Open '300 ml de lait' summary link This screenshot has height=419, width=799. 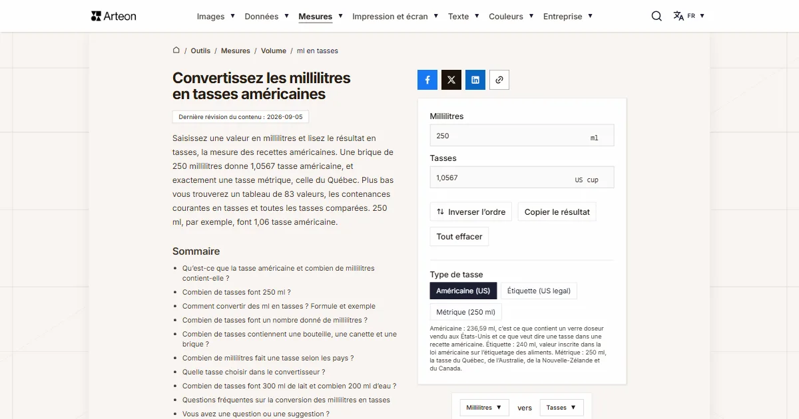[290, 386]
